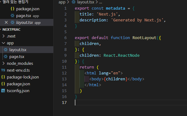Select layout.tsx in the breadcrumb

click(86, 2)
